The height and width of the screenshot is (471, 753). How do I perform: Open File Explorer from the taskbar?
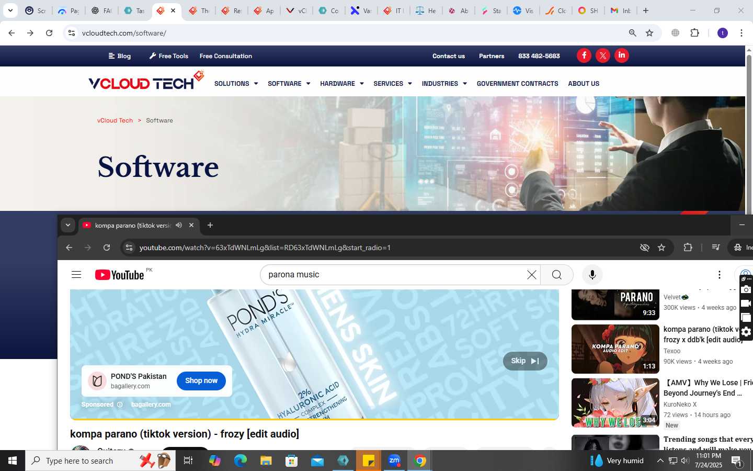coord(266,461)
